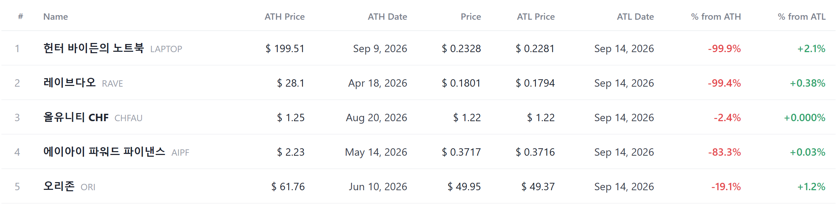This screenshot has width=837, height=205.
Task: Open the 헌터 바이든의 노트북 coin page
Action: tap(94, 48)
